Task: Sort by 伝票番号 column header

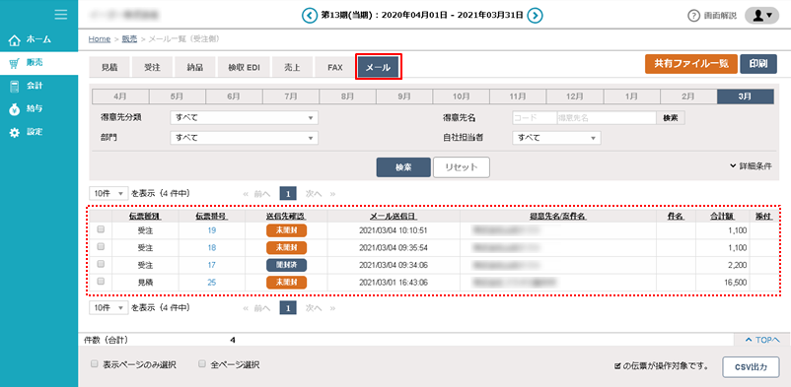Action: [211, 217]
